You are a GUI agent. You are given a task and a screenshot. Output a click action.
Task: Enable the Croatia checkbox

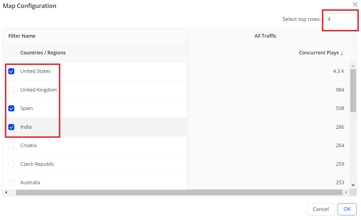point(11,145)
